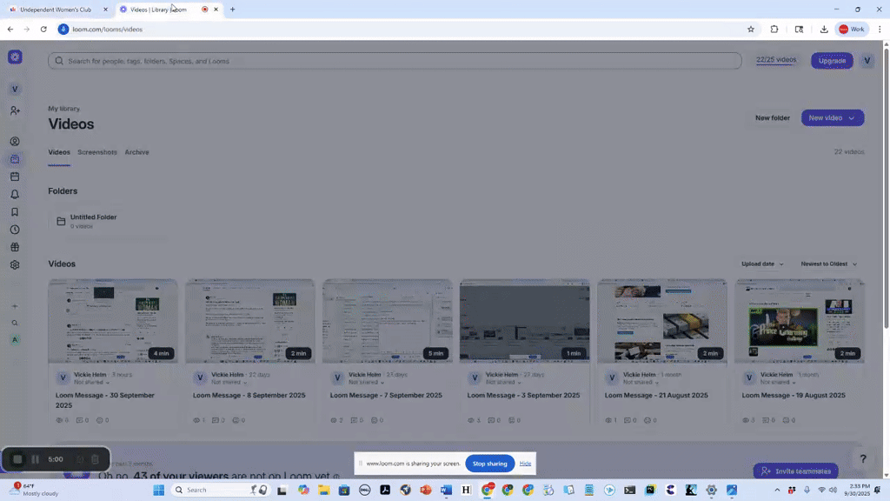
Task: Open File Explorer from the taskbar
Action: (323, 490)
